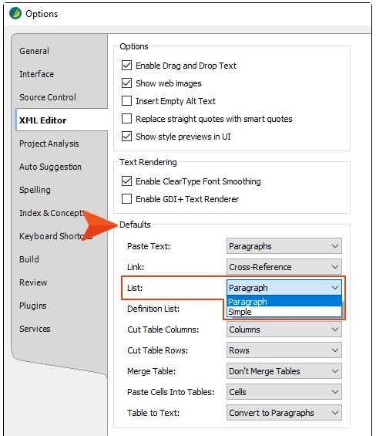
Task: Select Simple in the List dropdown
Action: coord(284,312)
